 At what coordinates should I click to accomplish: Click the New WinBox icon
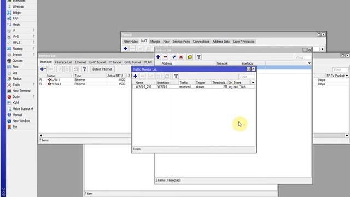9,121
